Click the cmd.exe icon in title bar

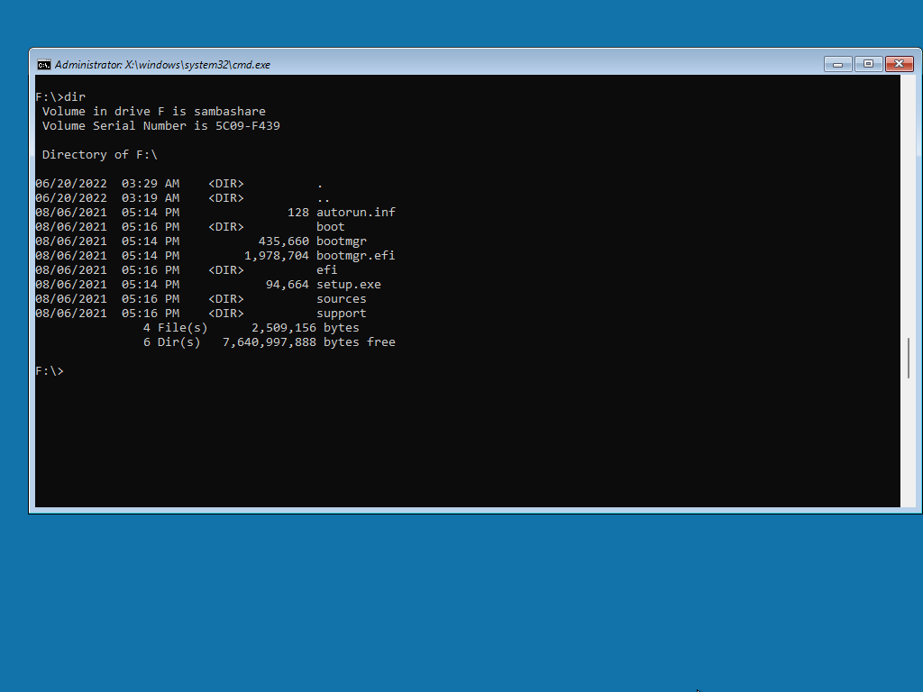43,65
